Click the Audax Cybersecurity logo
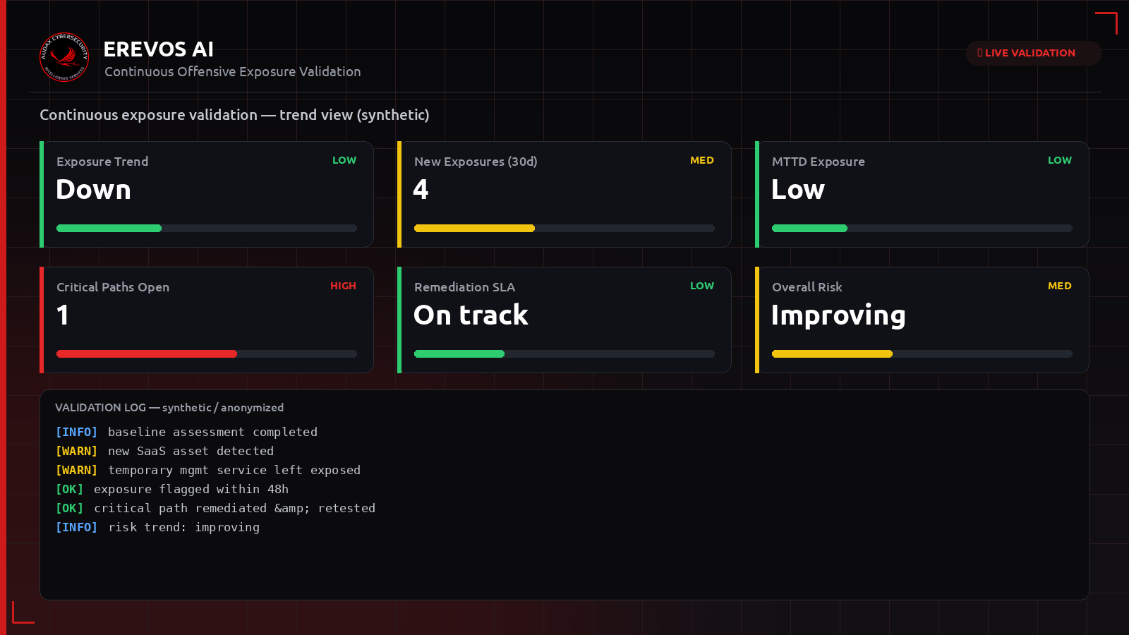 (64, 57)
